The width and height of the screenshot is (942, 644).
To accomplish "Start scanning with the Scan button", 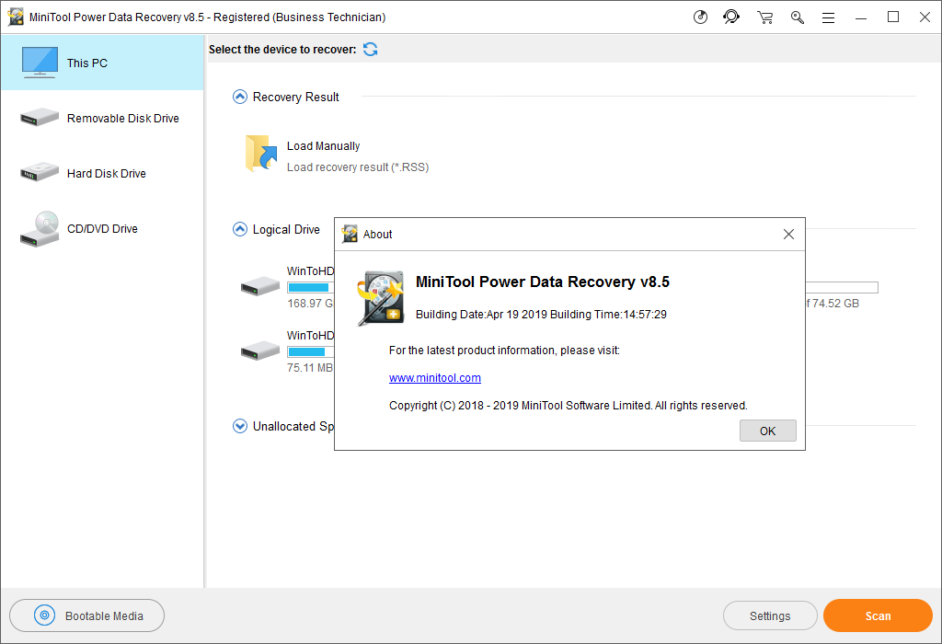I will (878, 615).
